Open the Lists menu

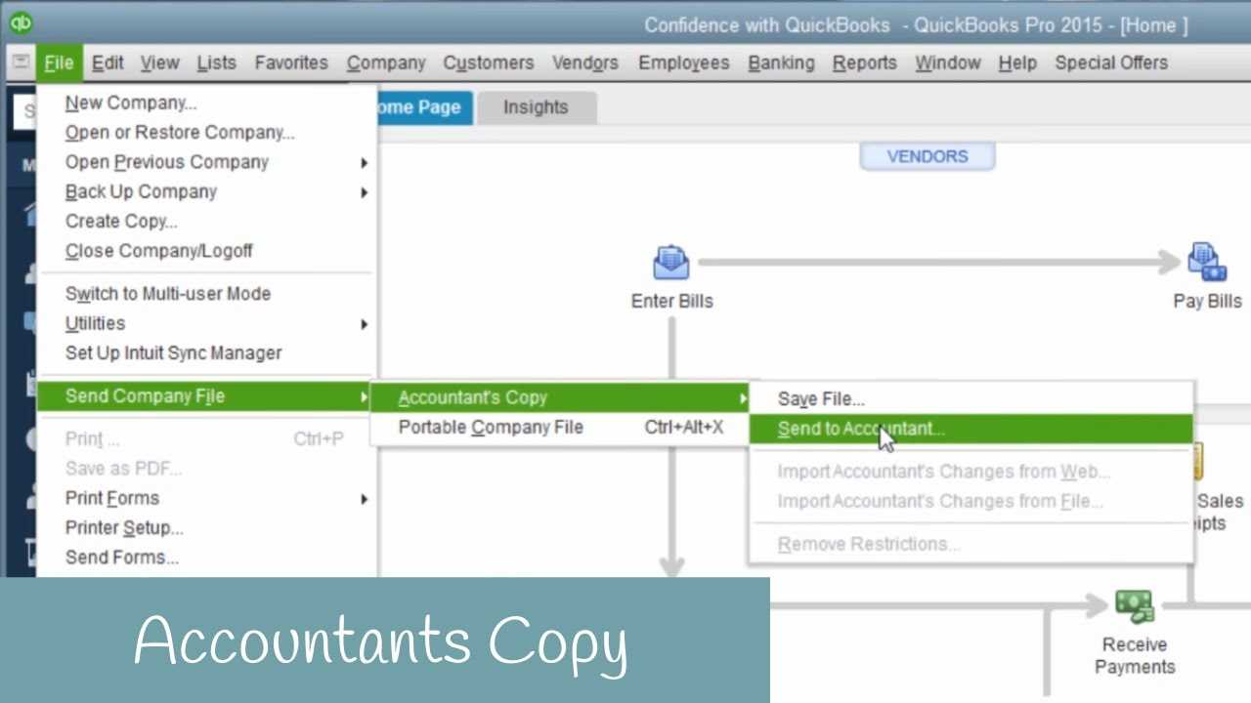(216, 62)
